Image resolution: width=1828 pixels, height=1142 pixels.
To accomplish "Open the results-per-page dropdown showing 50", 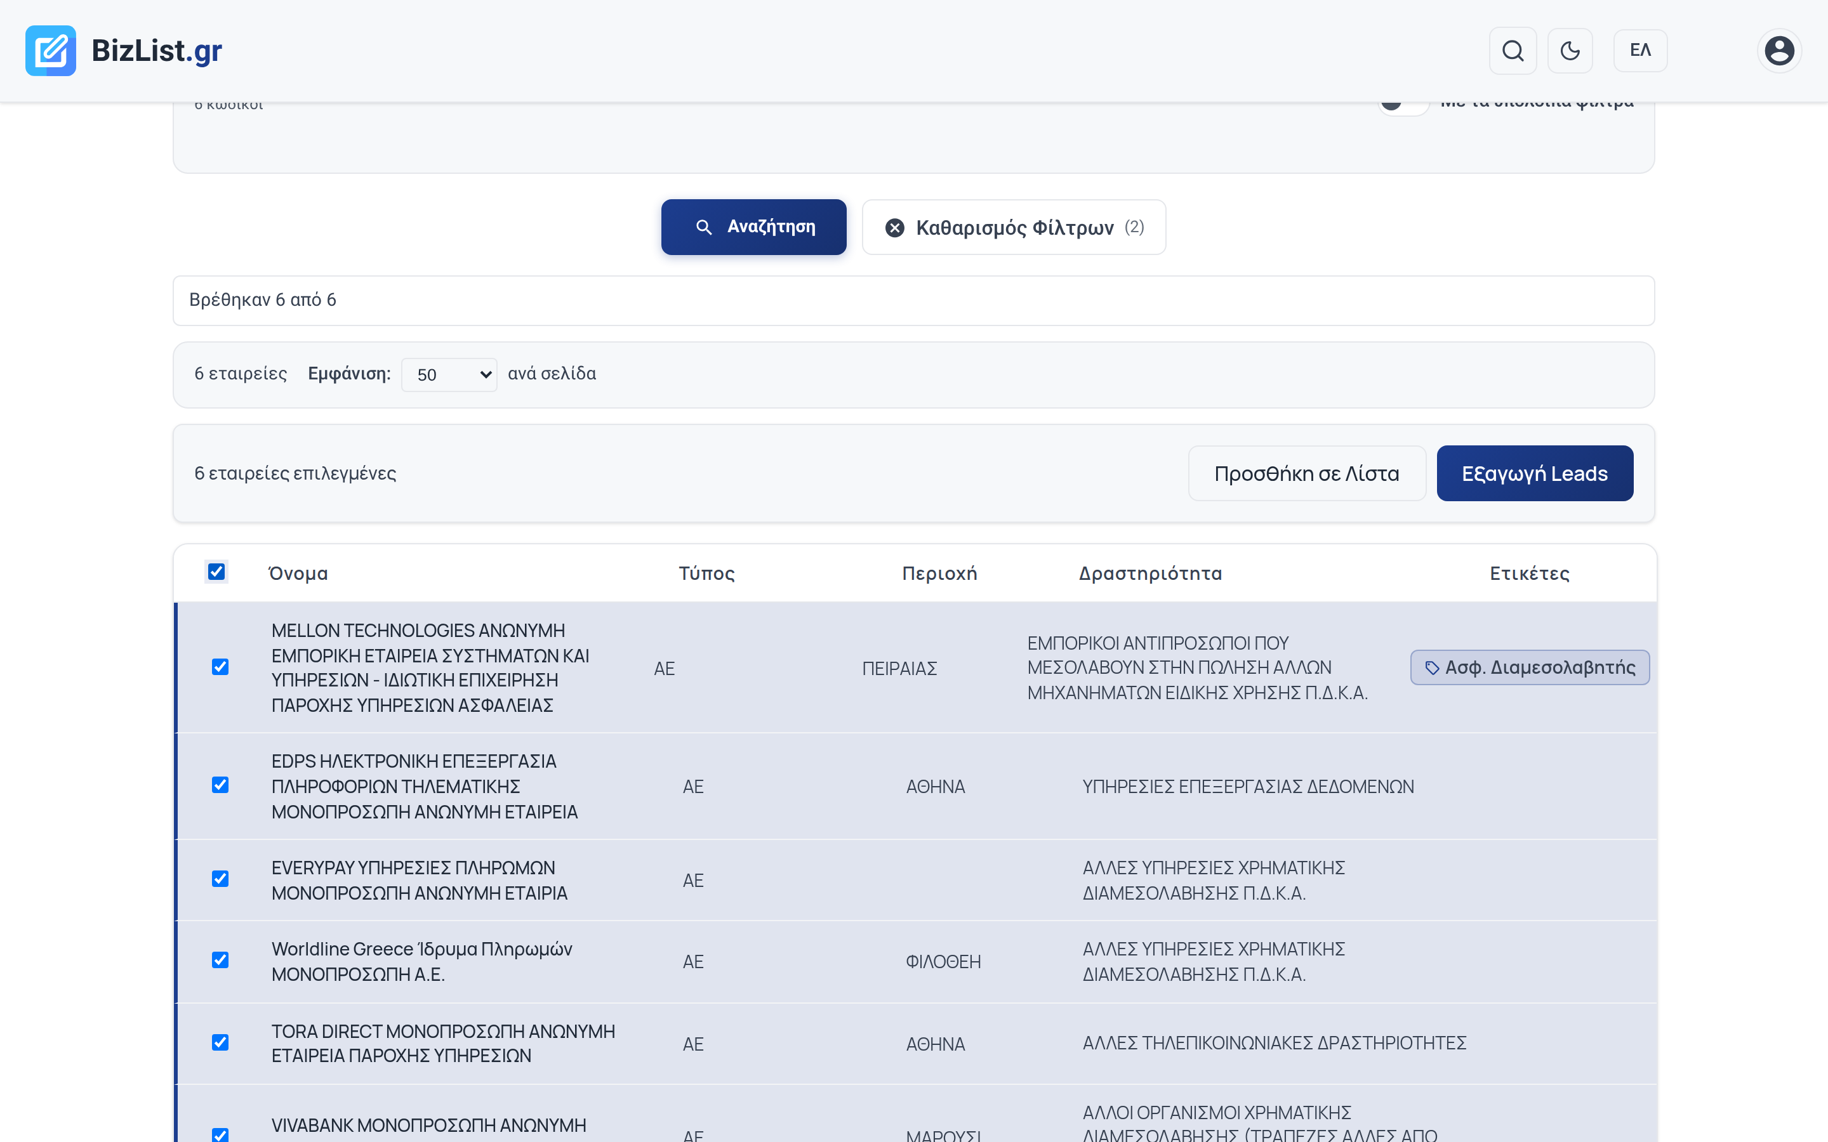I will click(x=449, y=374).
